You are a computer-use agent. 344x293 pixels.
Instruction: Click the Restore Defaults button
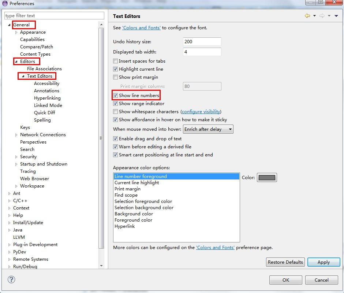[285, 262]
